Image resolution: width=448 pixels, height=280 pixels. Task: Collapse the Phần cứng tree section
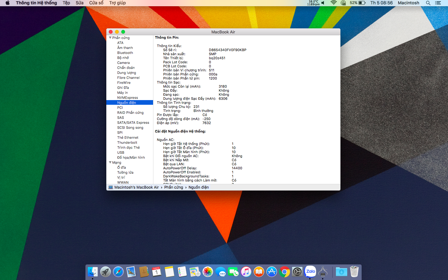click(110, 38)
